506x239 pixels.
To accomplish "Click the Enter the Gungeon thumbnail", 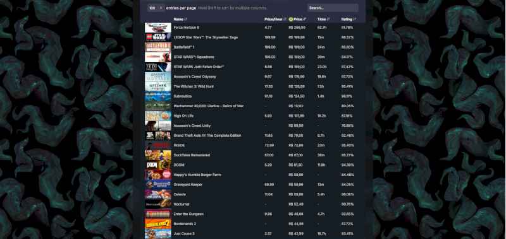I will coord(157,214).
